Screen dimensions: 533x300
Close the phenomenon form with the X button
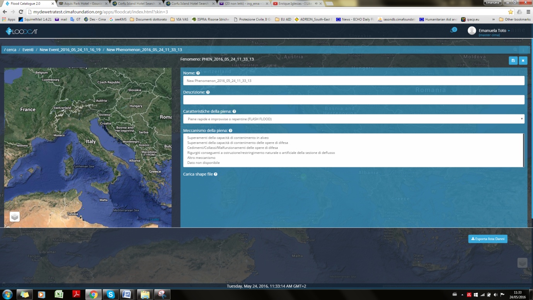523,60
